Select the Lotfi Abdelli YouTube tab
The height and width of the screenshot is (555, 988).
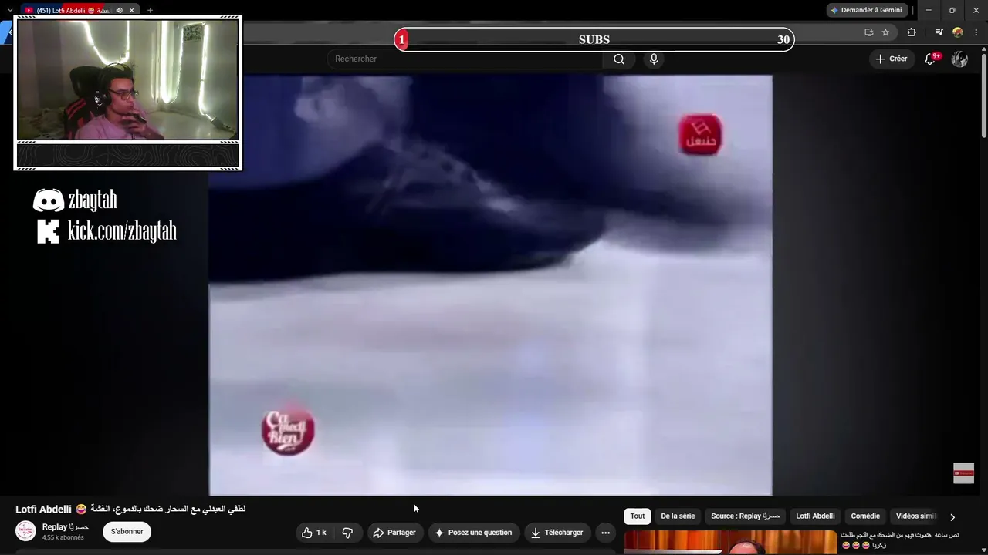pos(73,10)
